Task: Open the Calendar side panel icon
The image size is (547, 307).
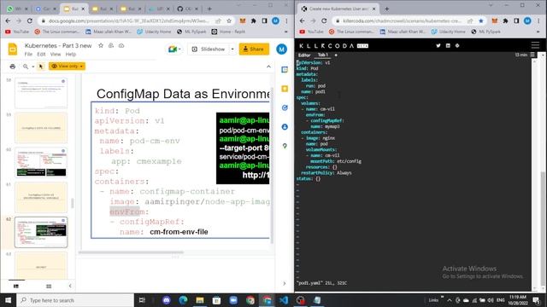Action: coord(285,70)
